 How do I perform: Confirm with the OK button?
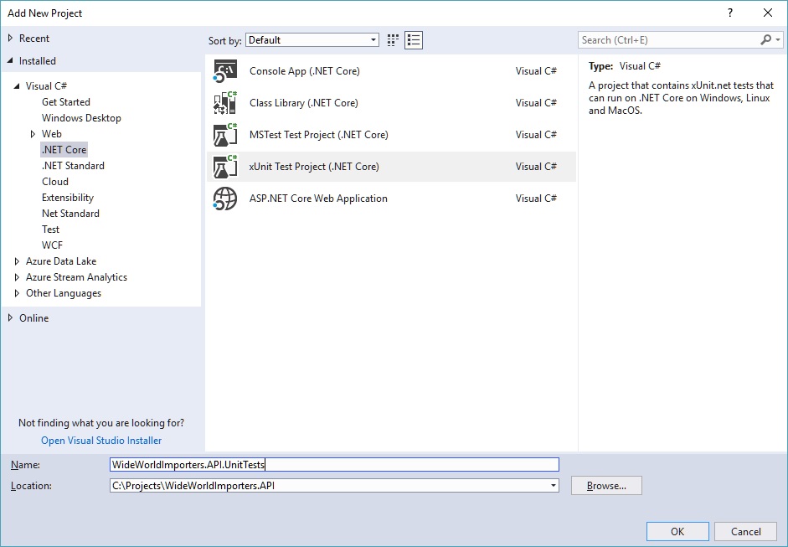point(677,531)
